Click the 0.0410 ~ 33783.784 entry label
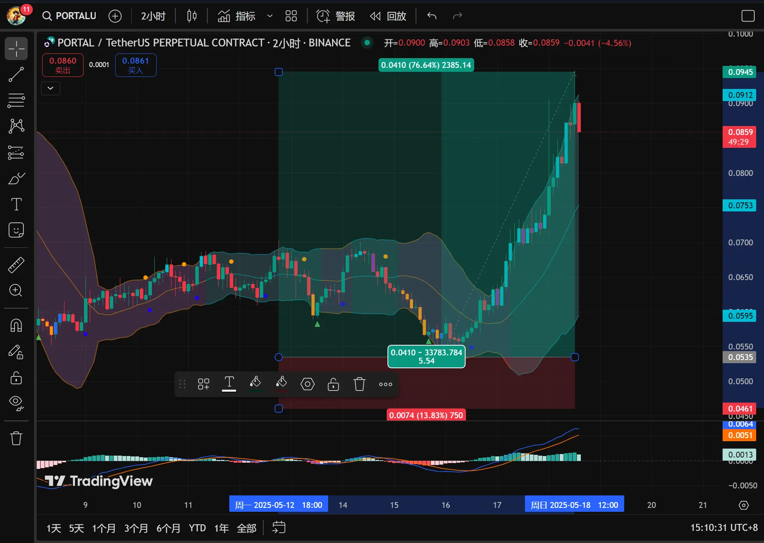Viewport: 764px width, 543px height. (x=426, y=357)
